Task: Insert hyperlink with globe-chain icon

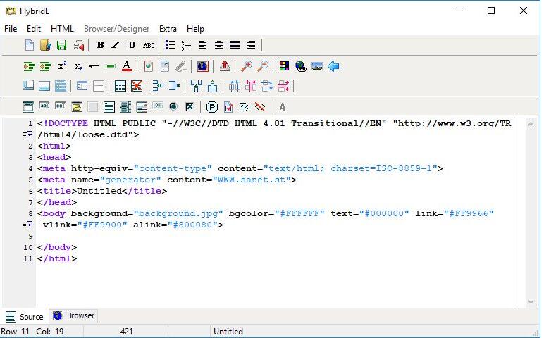Action: click(x=300, y=66)
